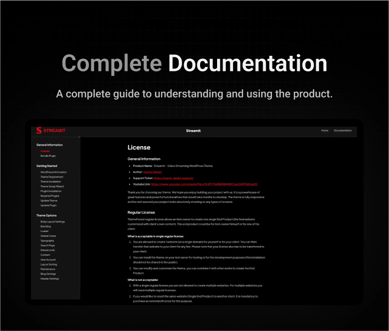Open the Theme Installation page
Image resolution: width=389 pixels, height=331 pixels.
(51, 182)
